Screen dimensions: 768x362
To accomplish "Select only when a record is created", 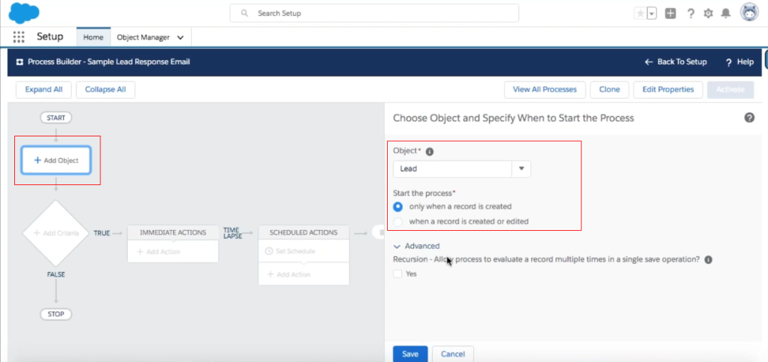I will 399,206.
